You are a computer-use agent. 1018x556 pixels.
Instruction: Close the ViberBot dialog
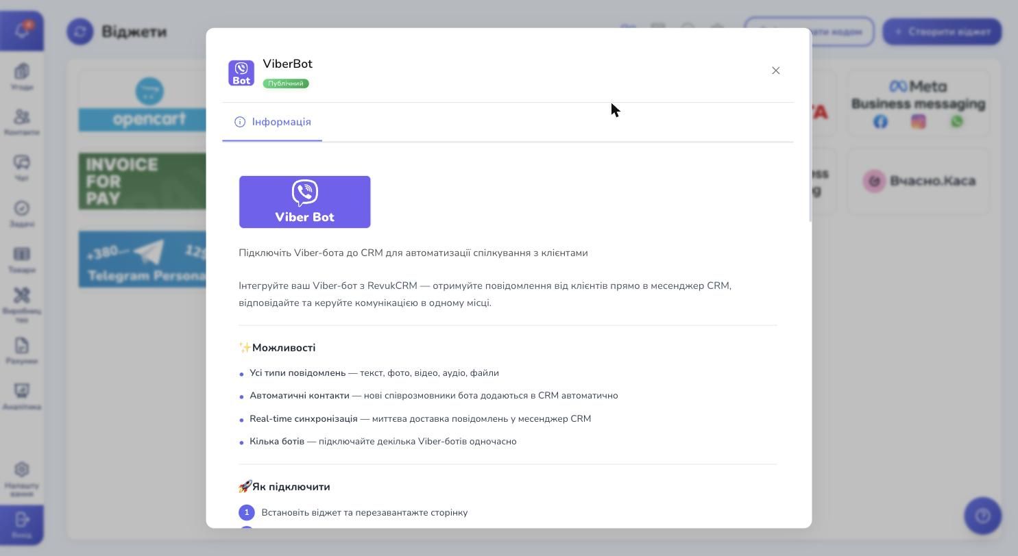pyautogui.click(x=775, y=71)
